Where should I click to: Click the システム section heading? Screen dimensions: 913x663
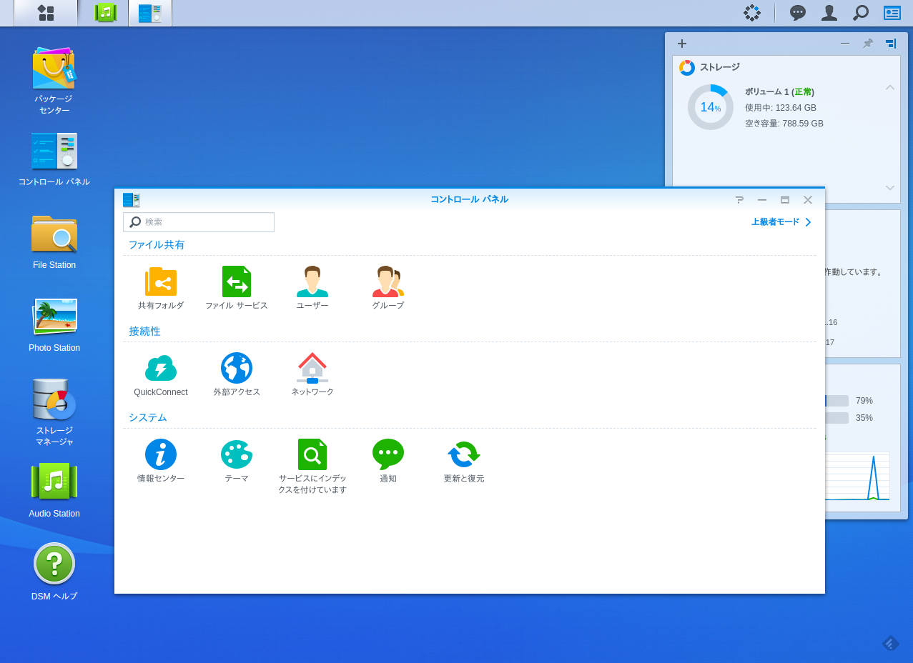pos(148,418)
